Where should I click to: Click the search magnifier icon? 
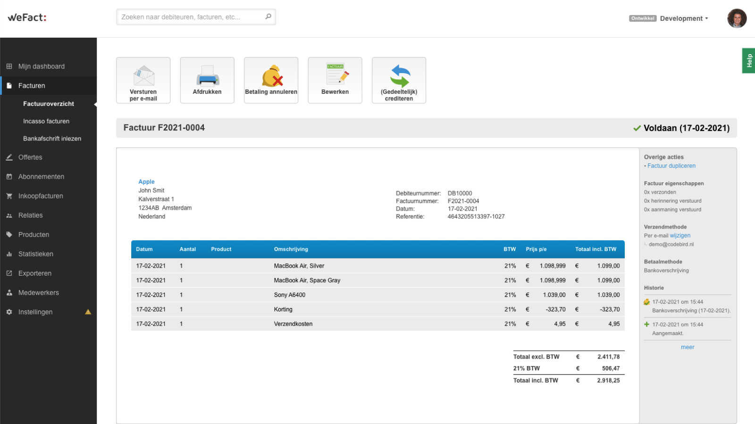(x=268, y=16)
